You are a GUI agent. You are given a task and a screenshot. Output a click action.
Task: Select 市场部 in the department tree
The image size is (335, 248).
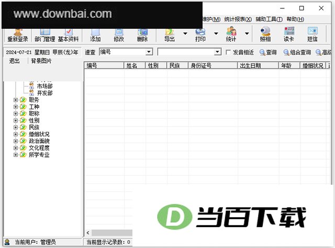click(44, 86)
